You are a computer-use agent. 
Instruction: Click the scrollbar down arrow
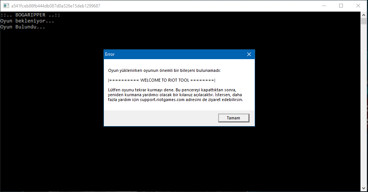tap(363, 188)
